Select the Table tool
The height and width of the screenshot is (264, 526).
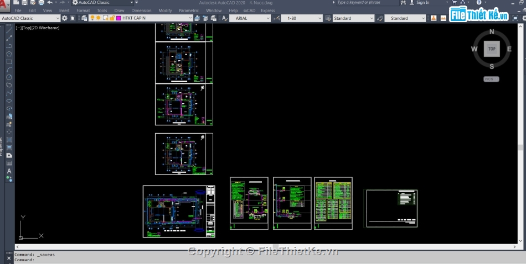[x=9, y=163]
